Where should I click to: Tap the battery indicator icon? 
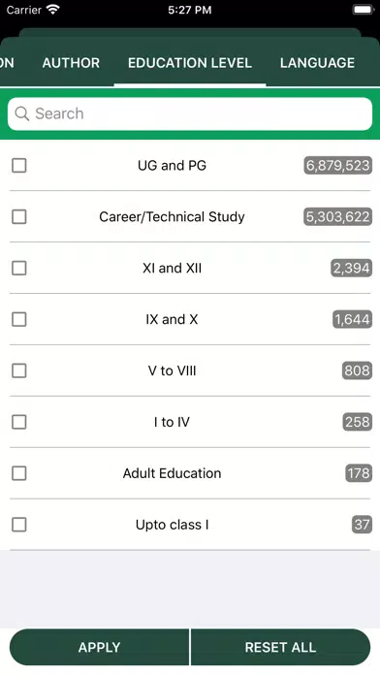click(x=363, y=10)
